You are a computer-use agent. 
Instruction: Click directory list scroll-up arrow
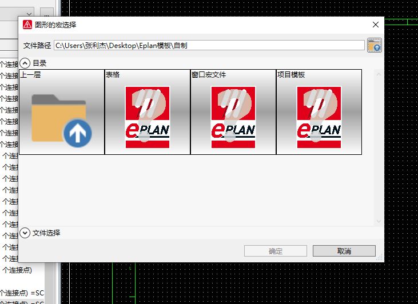[x=379, y=74]
